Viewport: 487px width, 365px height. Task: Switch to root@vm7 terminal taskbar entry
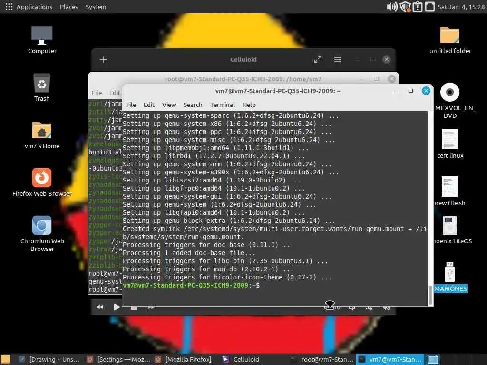click(x=322, y=359)
